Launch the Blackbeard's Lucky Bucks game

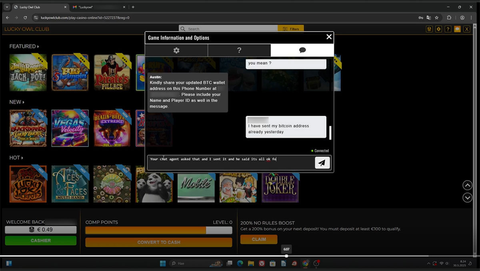tap(28, 128)
